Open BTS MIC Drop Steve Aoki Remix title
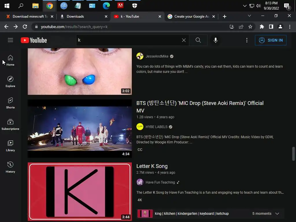 click(200, 107)
